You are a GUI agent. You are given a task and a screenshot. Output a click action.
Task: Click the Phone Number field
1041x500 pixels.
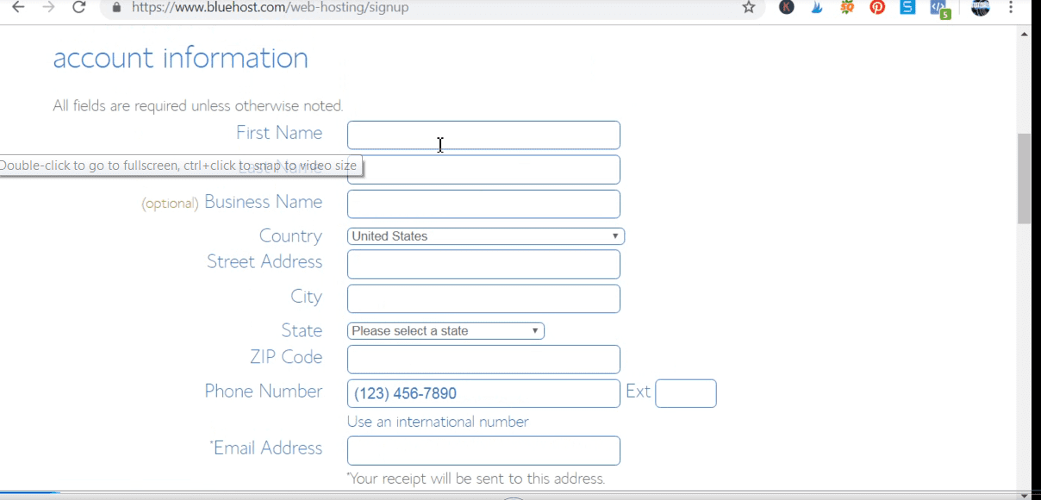(483, 394)
